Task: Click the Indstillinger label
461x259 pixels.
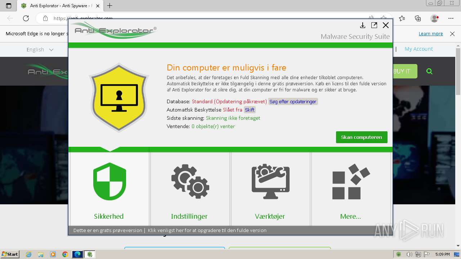Action: tap(189, 216)
